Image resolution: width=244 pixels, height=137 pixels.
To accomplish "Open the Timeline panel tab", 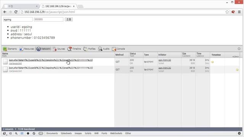I will pos(74,49).
